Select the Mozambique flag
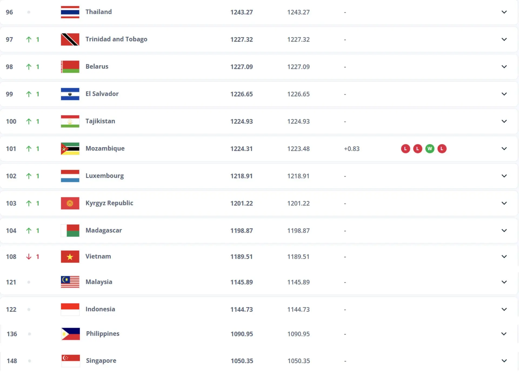The image size is (519, 390). click(70, 149)
